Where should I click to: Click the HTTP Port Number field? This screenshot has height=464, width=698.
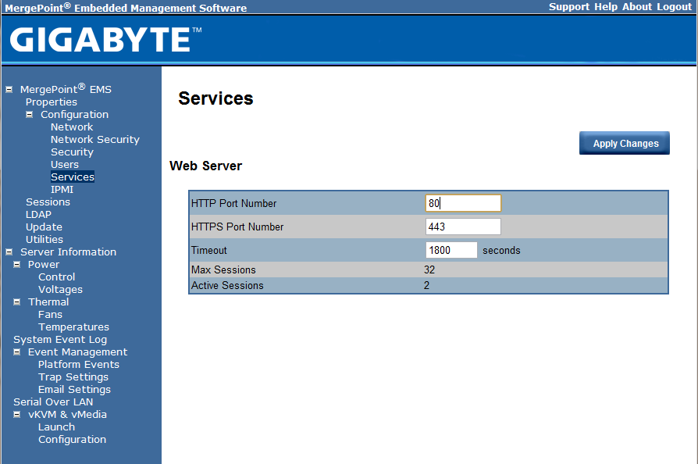point(463,203)
